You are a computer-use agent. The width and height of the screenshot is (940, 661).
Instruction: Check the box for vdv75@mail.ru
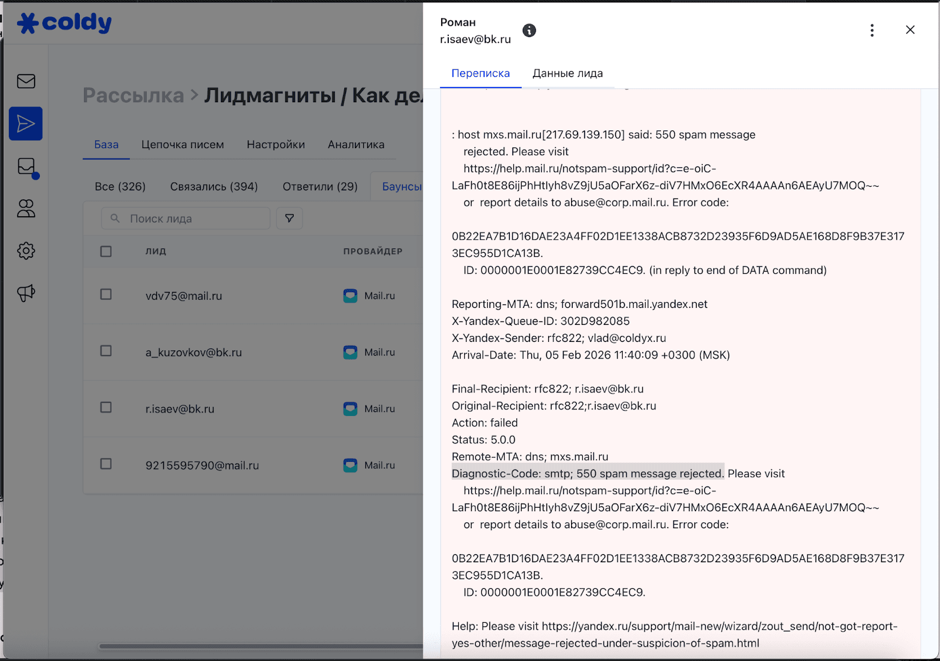[x=106, y=294]
